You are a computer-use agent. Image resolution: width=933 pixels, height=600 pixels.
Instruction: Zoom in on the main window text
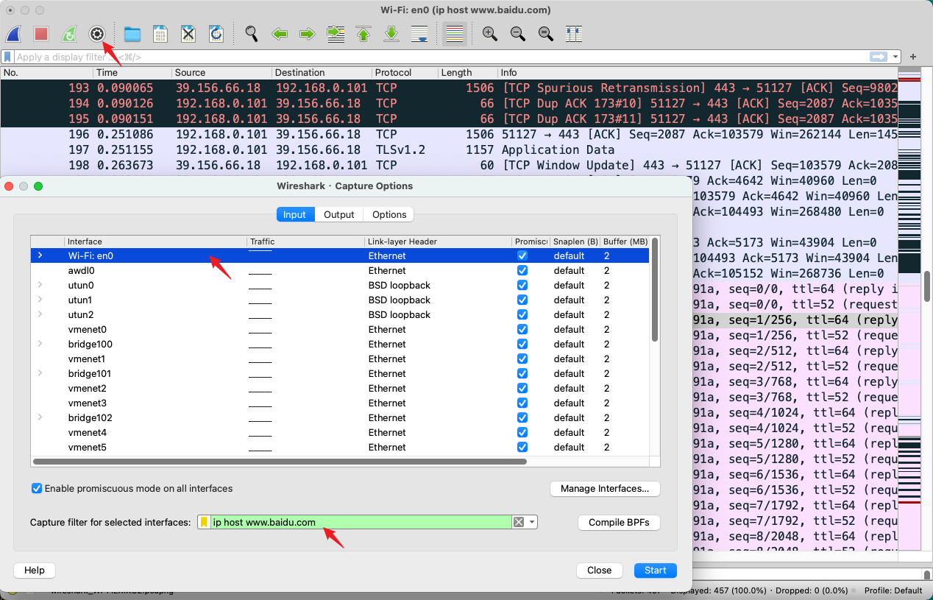490,34
